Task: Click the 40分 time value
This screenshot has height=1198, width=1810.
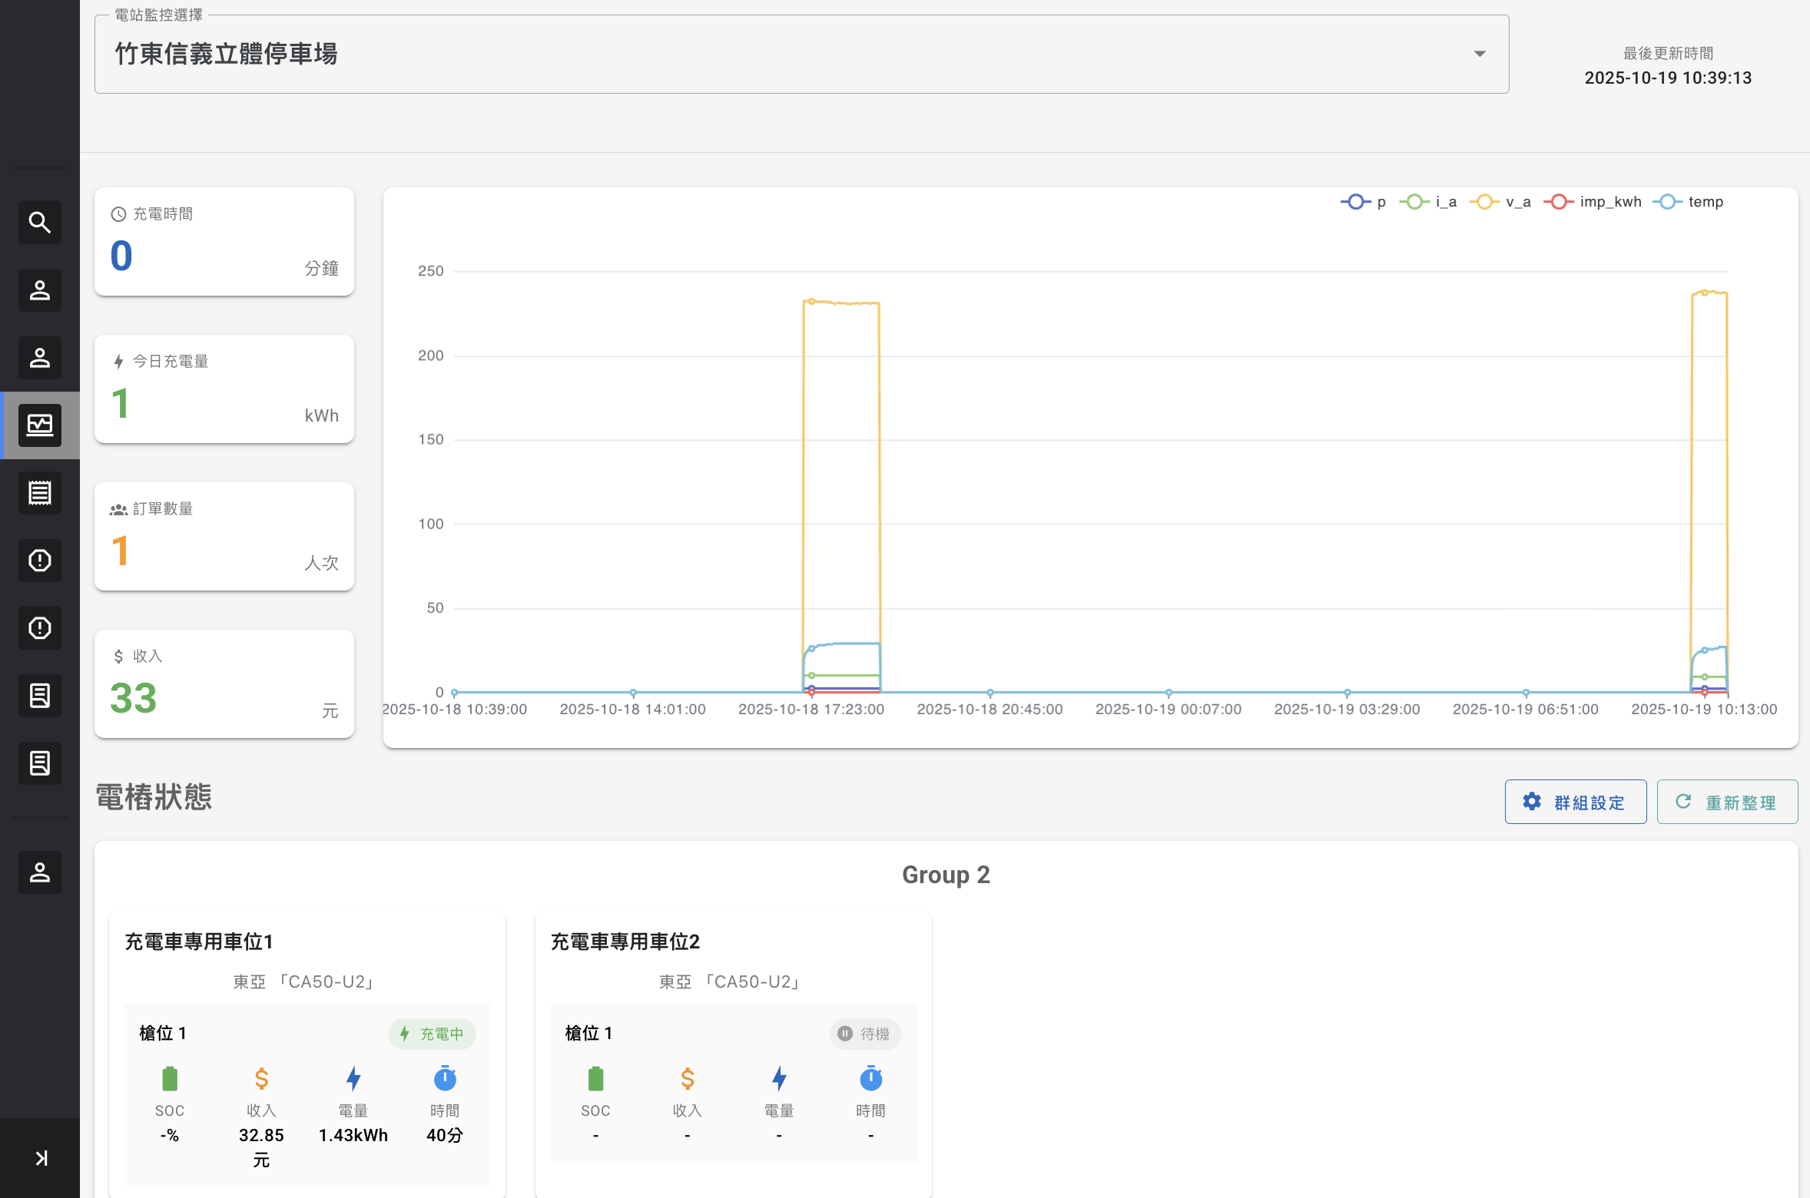Action: click(x=445, y=1135)
